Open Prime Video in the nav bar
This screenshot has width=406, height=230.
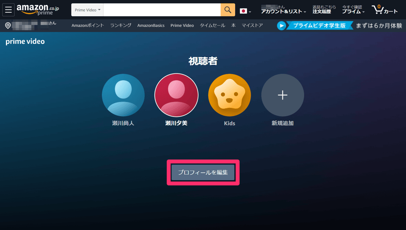(x=182, y=25)
